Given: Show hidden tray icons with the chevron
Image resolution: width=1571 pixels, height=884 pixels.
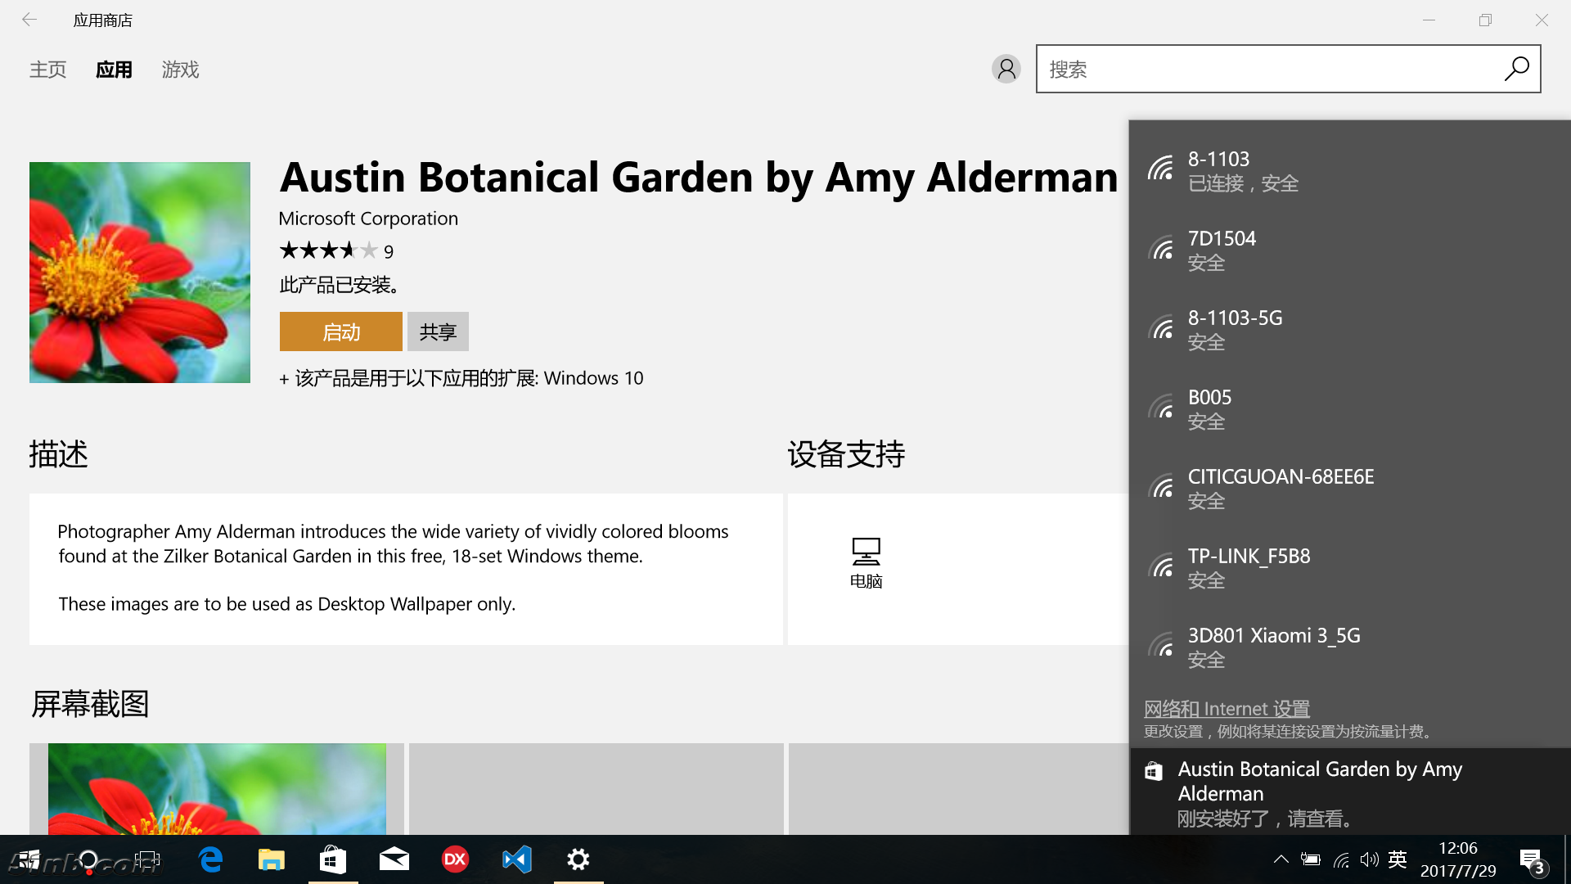Looking at the screenshot, I should tap(1281, 859).
